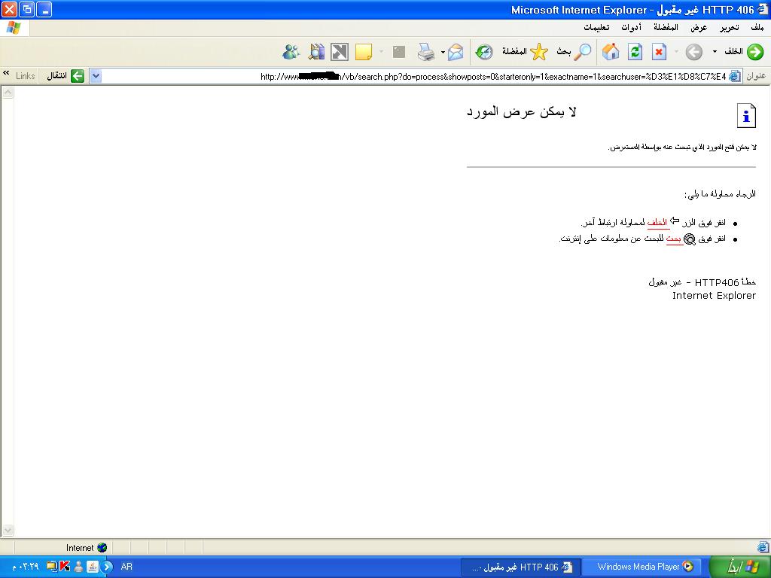Switch to Windows Media Player taskbar button
Image resolution: width=771 pixels, height=578 pixels.
(x=644, y=567)
